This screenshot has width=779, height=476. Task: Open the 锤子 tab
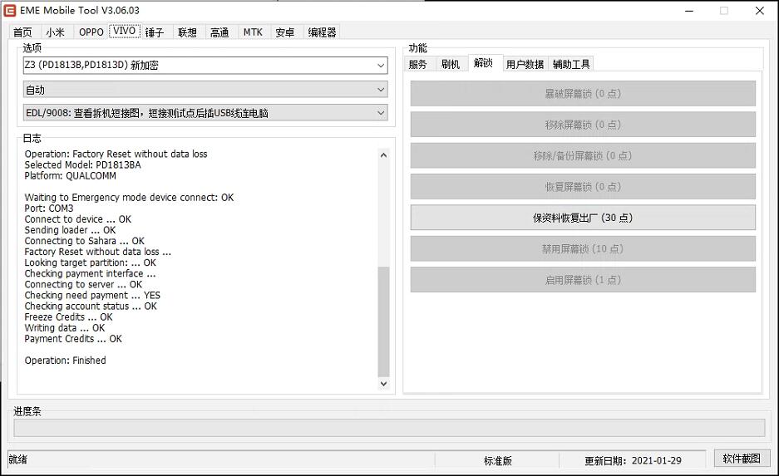tap(155, 32)
